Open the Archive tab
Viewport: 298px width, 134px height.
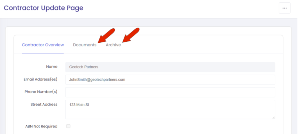[113, 45]
